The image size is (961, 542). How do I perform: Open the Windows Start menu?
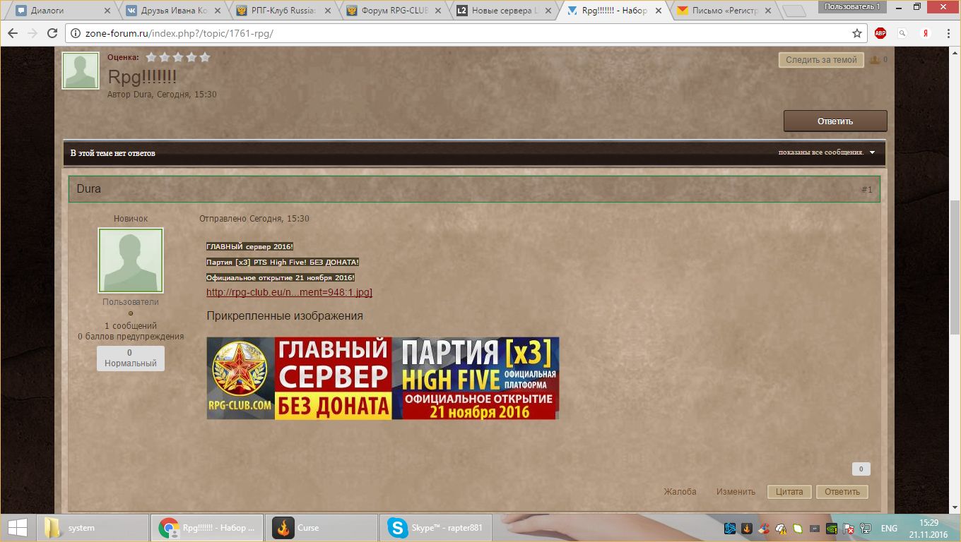[17, 528]
